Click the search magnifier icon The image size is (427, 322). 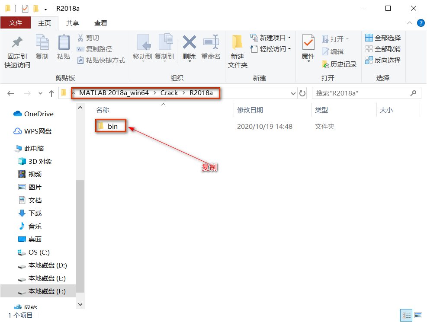click(x=414, y=93)
